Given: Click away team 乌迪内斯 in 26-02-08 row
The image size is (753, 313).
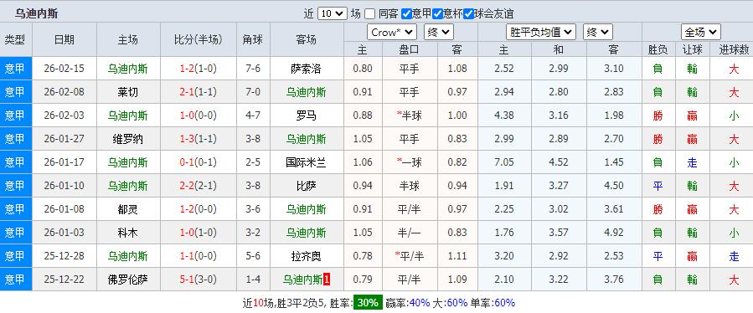Looking at the screenshot, I should (x=306, y=92).
